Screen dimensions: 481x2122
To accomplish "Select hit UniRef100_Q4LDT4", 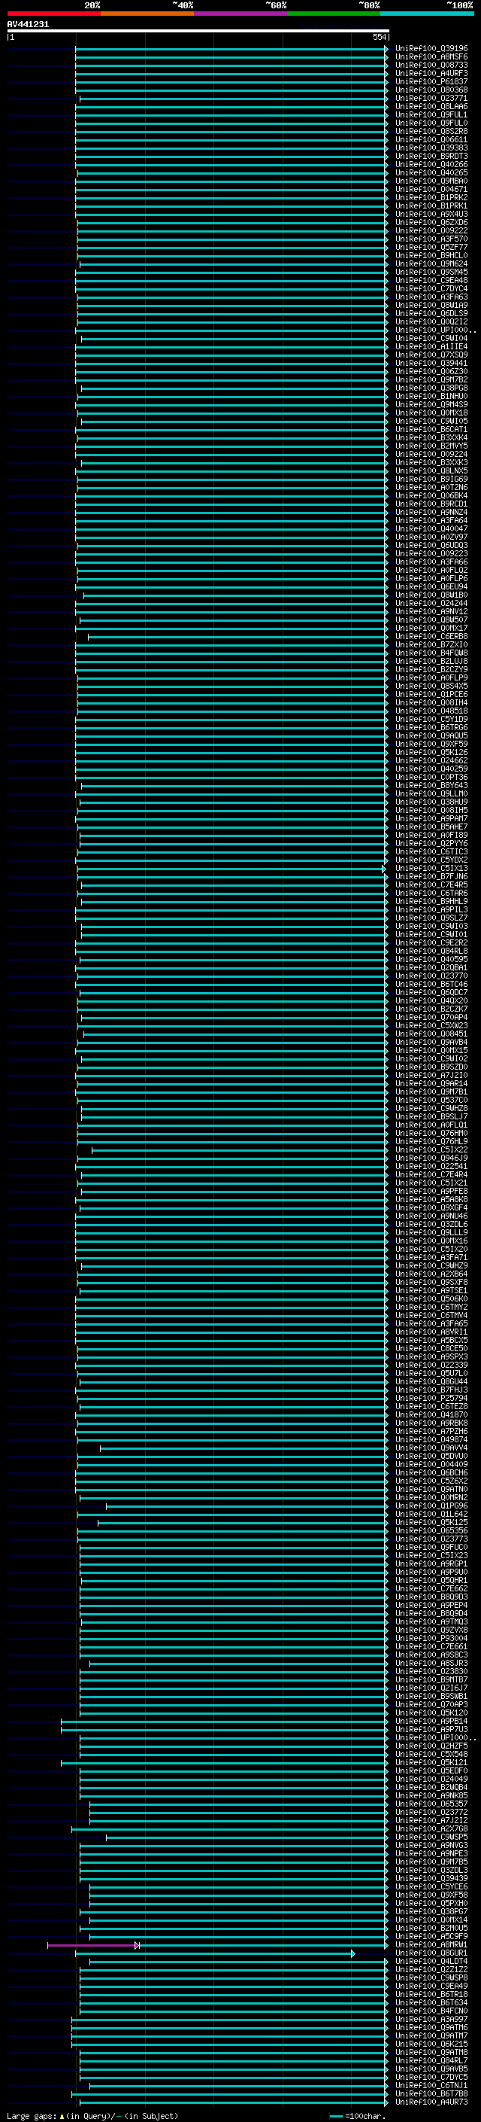I will click(431, 1962).
